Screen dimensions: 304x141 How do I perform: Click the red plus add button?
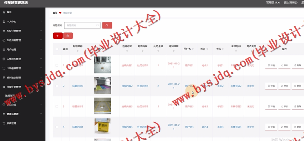58,36
